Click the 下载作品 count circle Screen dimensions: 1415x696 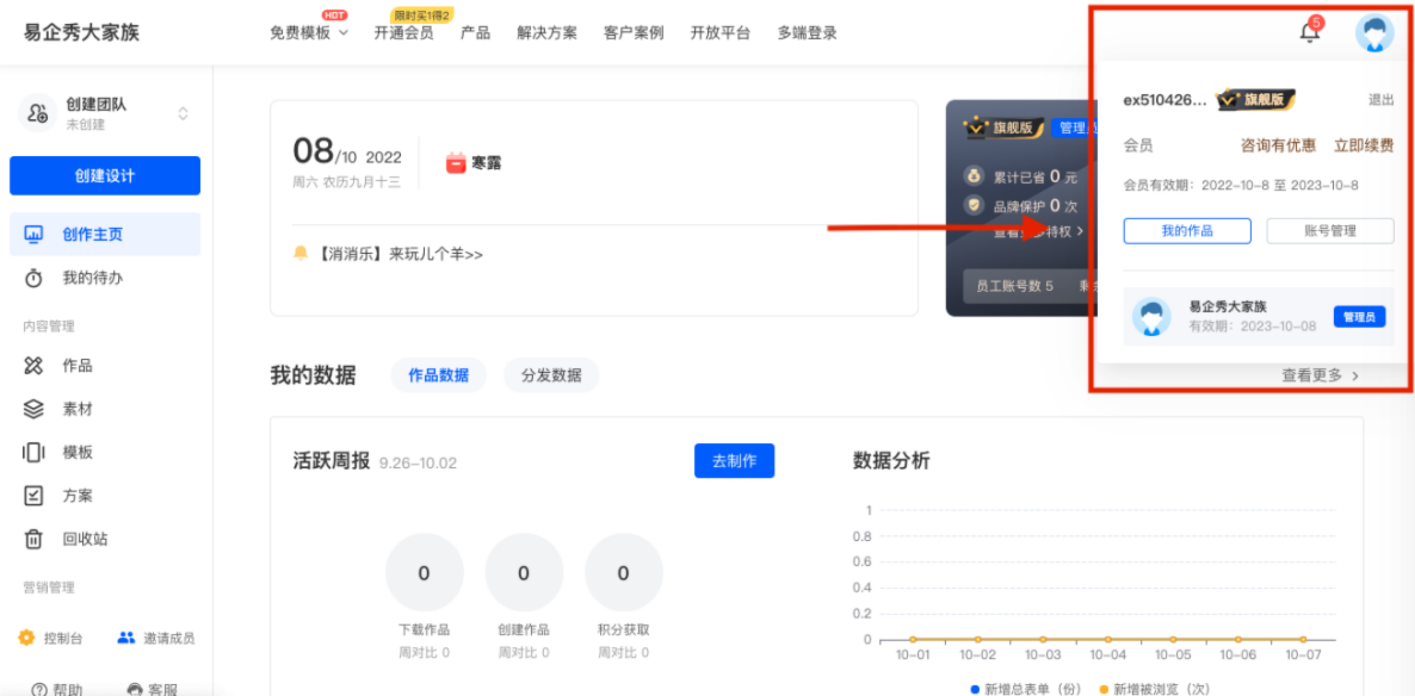tap(424, 573)
